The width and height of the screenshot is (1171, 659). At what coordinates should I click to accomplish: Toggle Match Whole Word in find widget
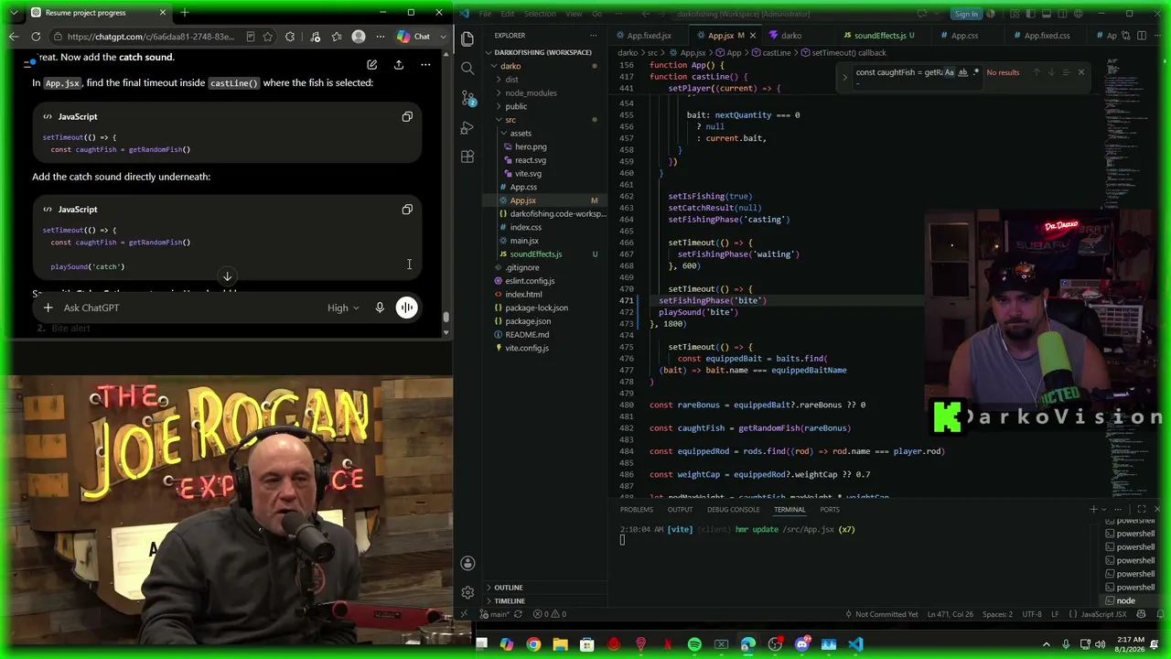pyautogui.click(x=962, y=72)
